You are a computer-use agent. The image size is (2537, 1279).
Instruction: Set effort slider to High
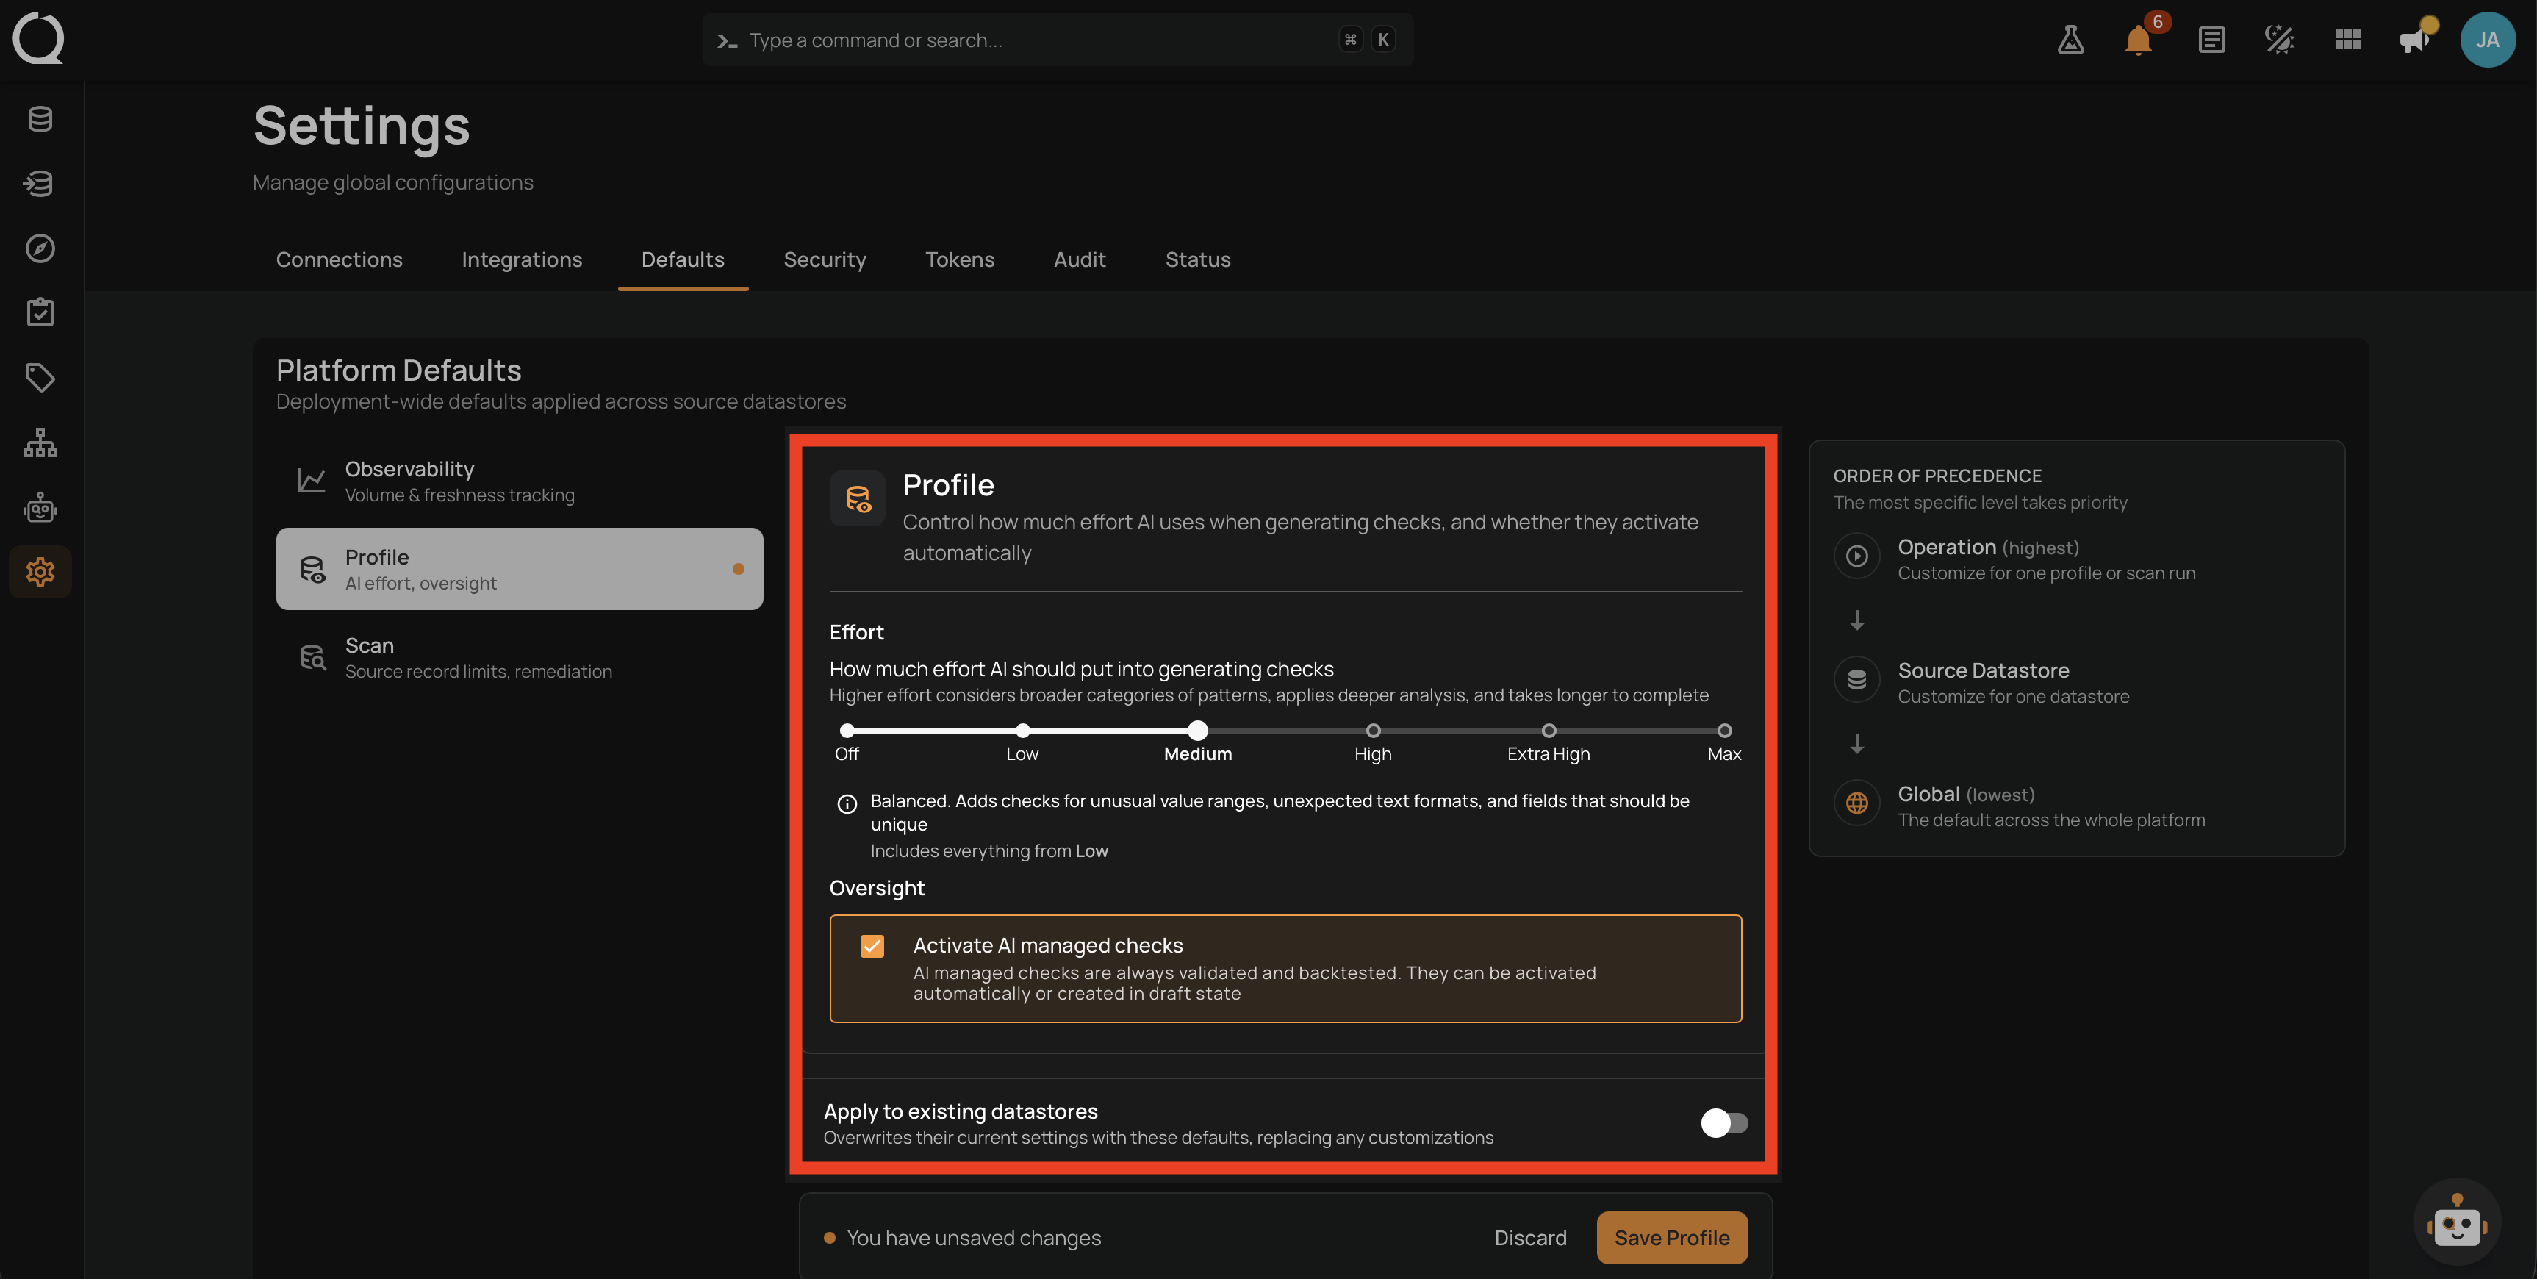tap(1373, 731)
